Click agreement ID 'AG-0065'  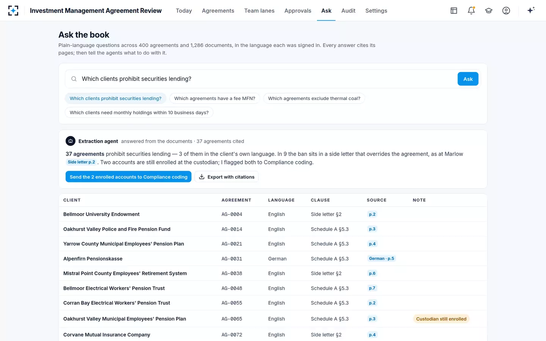232,319
